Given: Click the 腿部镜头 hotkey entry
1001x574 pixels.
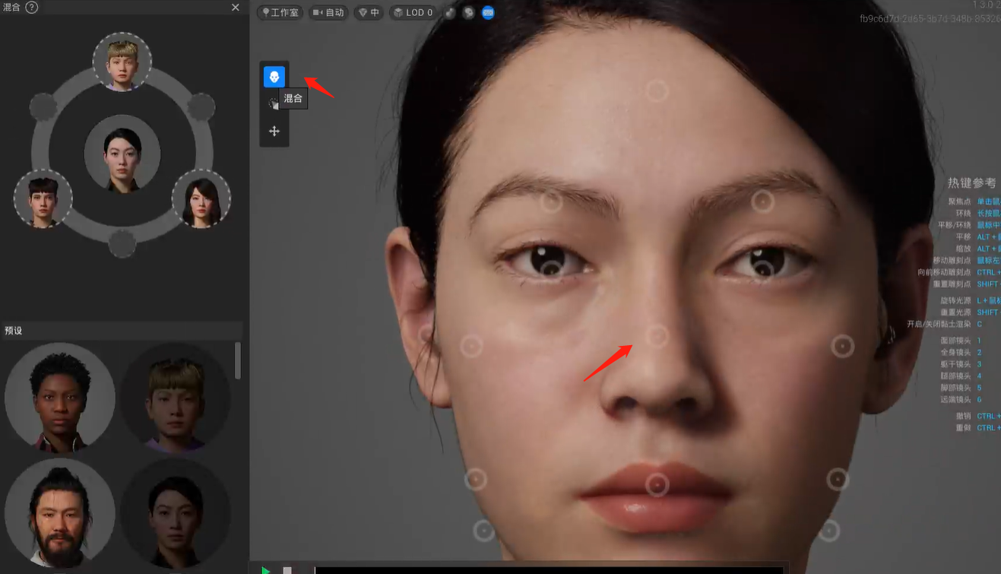Looking at the screenshot, I should pos(961,376).
